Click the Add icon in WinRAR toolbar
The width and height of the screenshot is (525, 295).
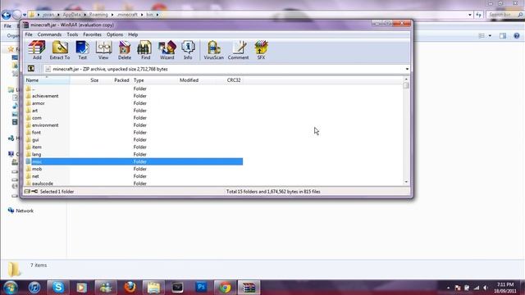click(x=37, y=50)
